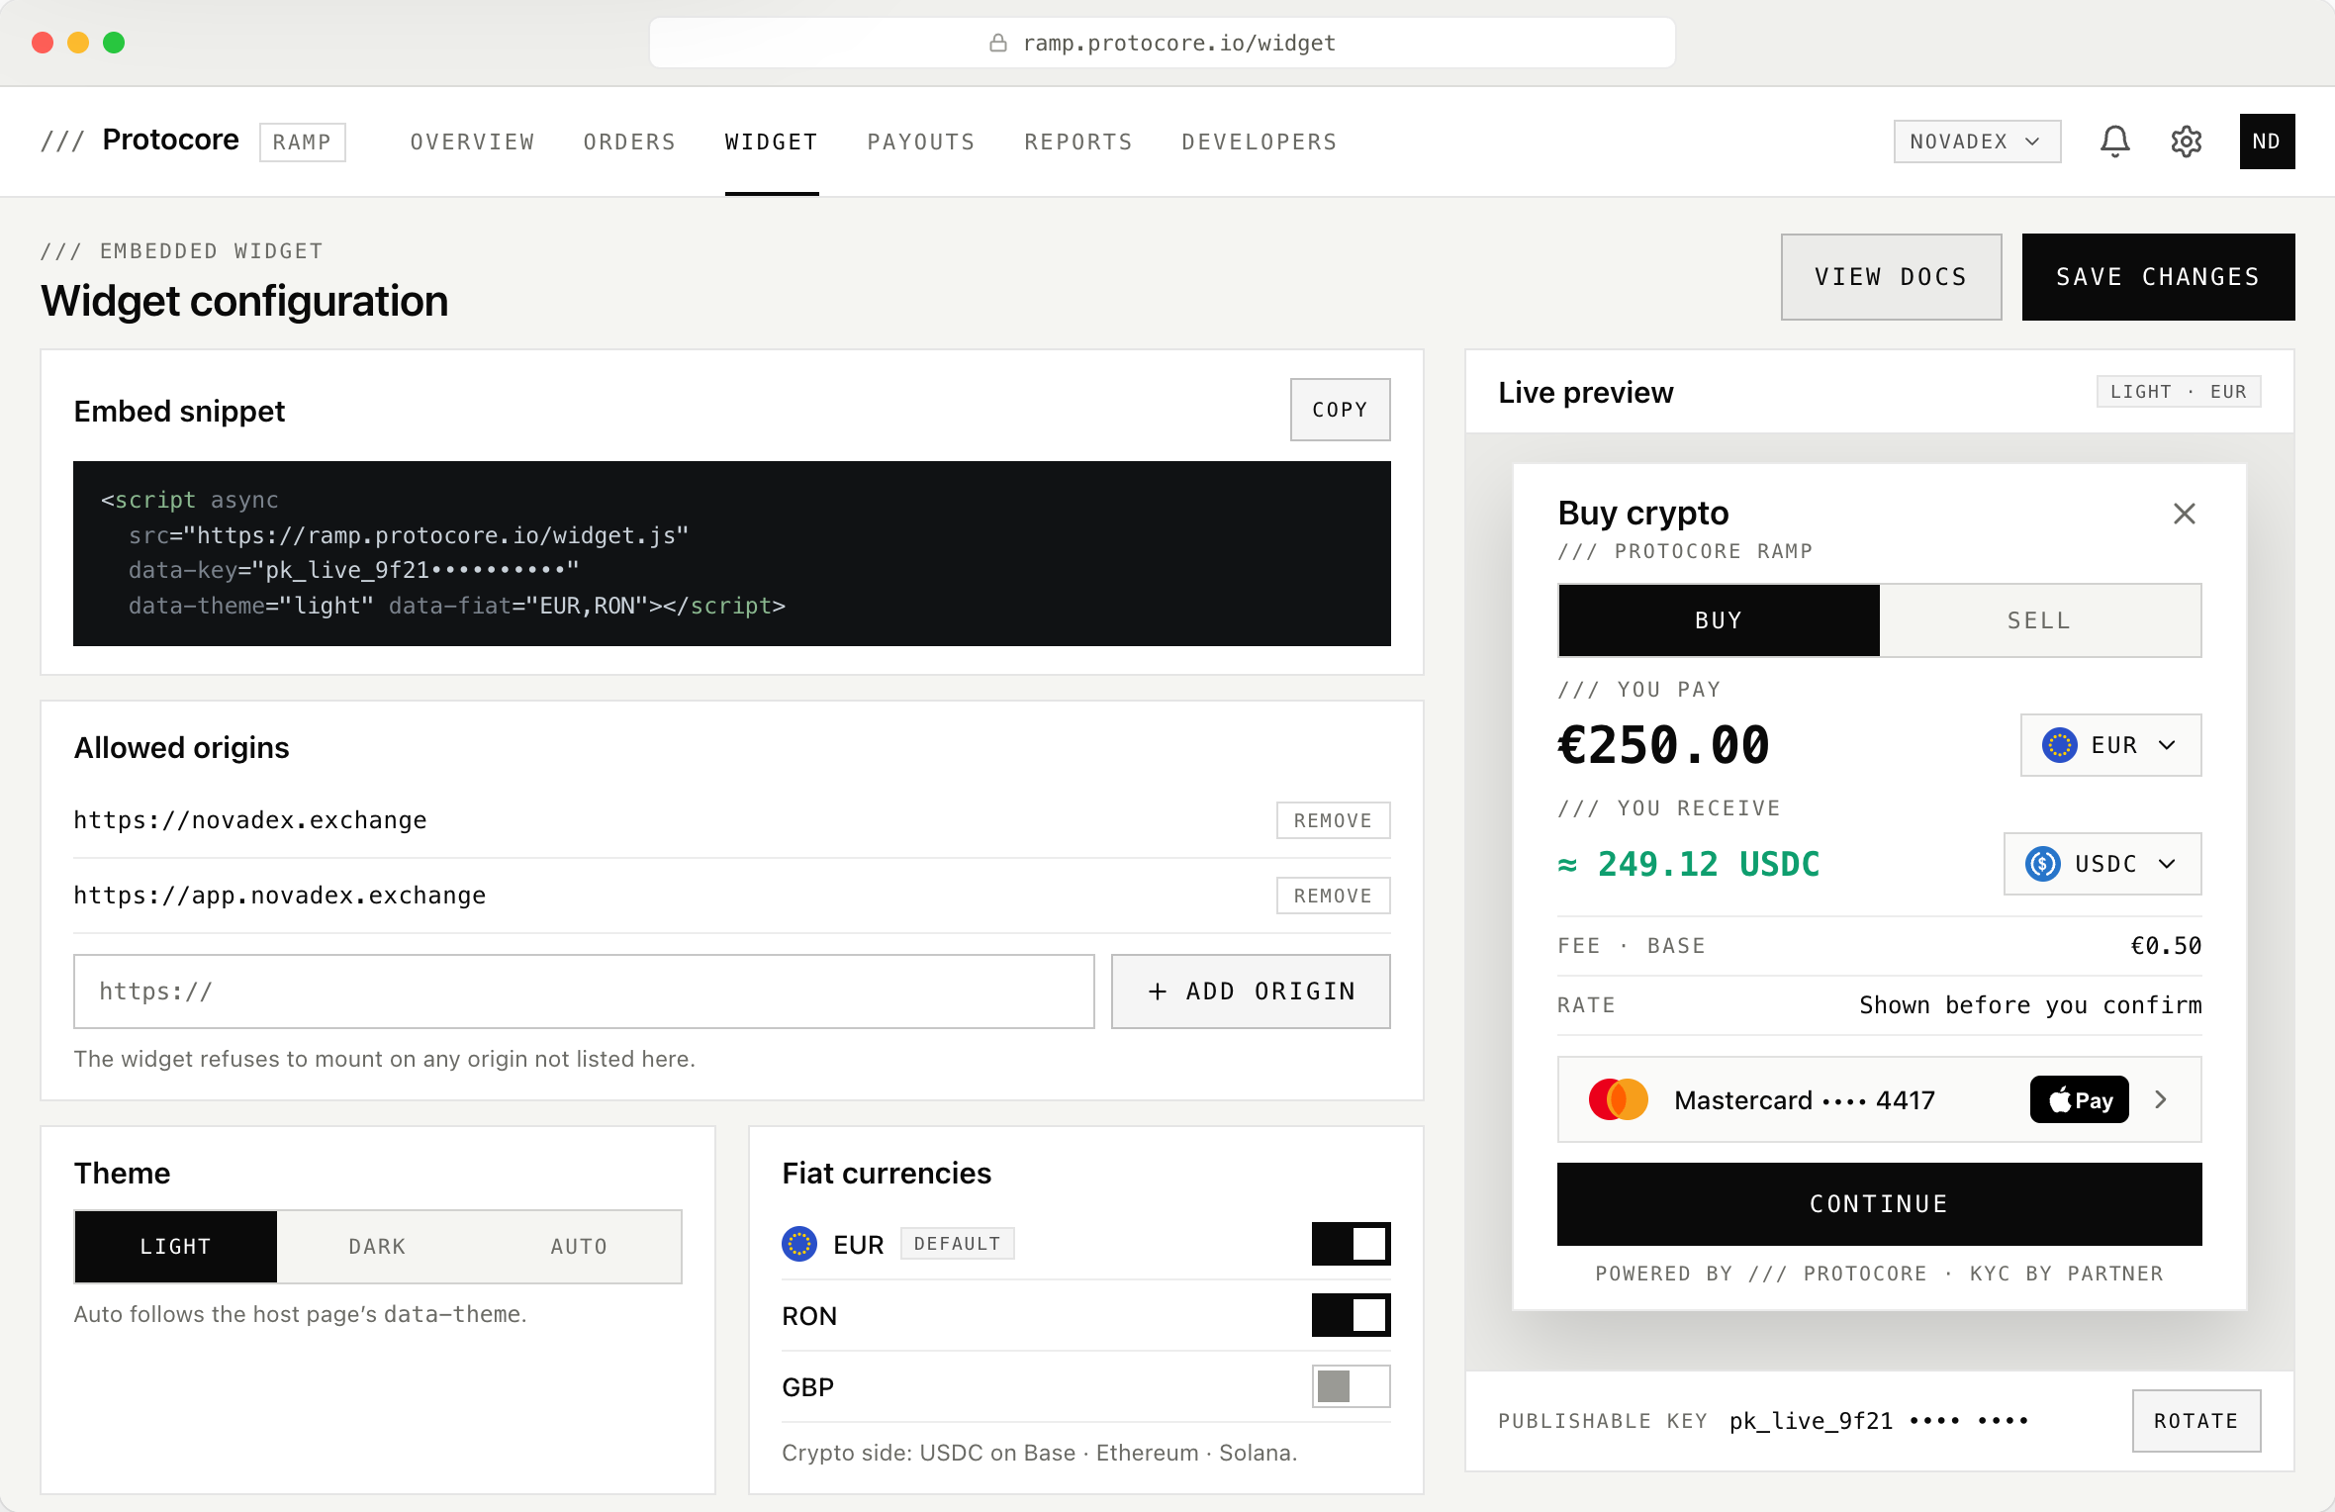This screenshot has width=2335, height=1512.
Task: Click the DEFAULT badge next to EUR
Action: [x=957, y=1244]
